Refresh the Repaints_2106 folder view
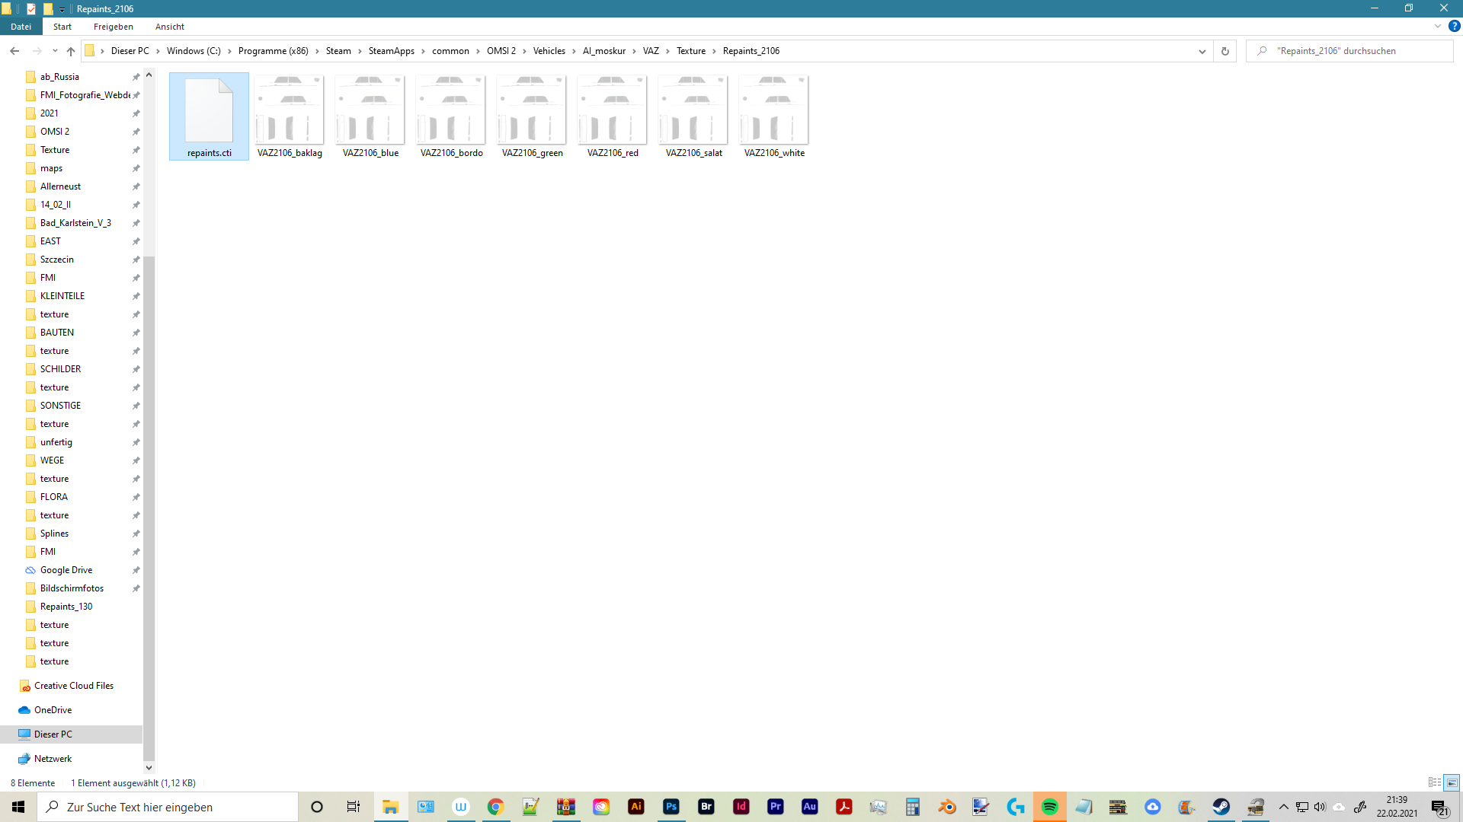Viewport: 1463px width, 822px height. tap(1225, 51)
